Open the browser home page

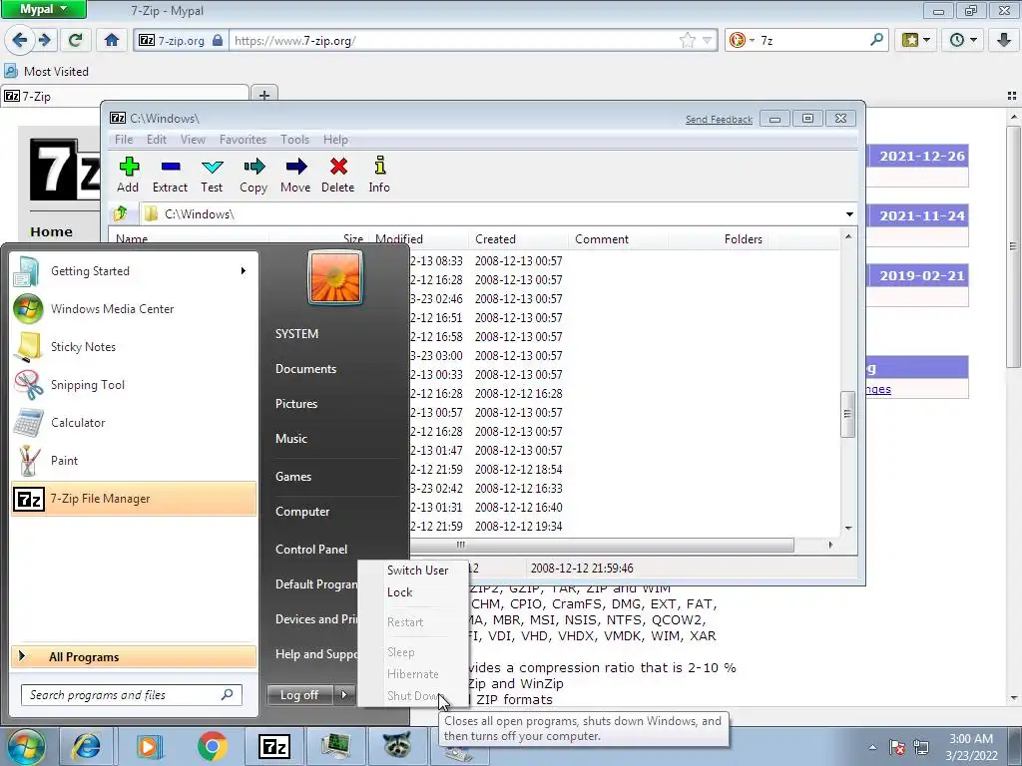click(x=112, y=40)
